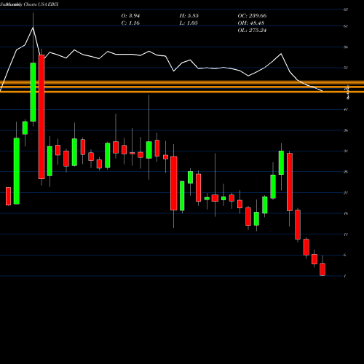364x364 pixels.
Task: Click the price axis label 6
Action: click(x=345, y=255)
